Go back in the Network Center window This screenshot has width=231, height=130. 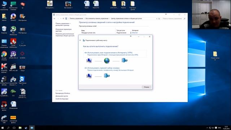point(55,18)
